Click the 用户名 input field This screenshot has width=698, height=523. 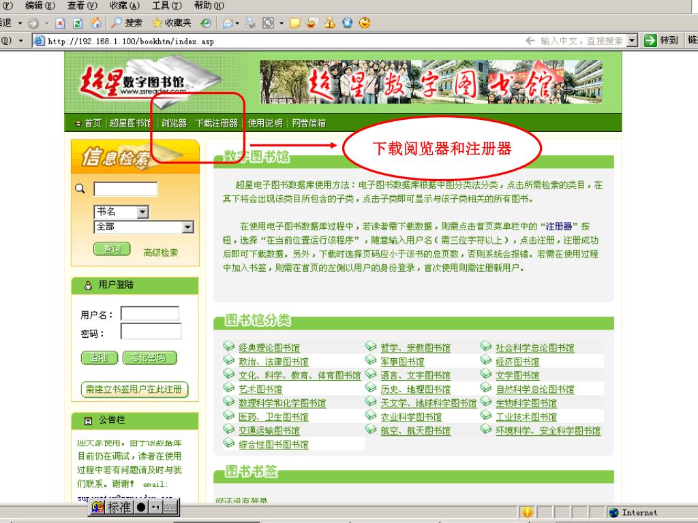[x=150, y=314]
